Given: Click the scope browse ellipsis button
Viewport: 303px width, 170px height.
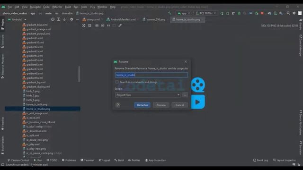Looking at the screenshot, I should (185, 95).
